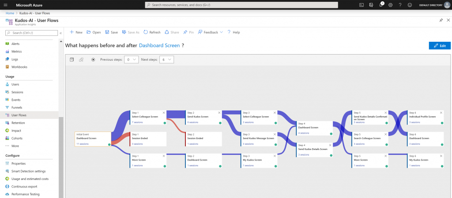Open the help question mark in the top bar

pos(400,5)
